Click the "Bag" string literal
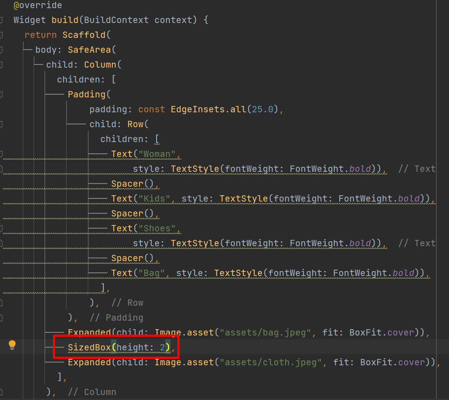The width and height of the screenshot is (449, 400). (152, 273)
